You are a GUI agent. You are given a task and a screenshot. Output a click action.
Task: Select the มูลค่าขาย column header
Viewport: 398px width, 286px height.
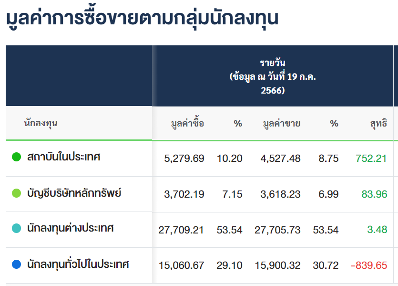[x=281, y=124]
